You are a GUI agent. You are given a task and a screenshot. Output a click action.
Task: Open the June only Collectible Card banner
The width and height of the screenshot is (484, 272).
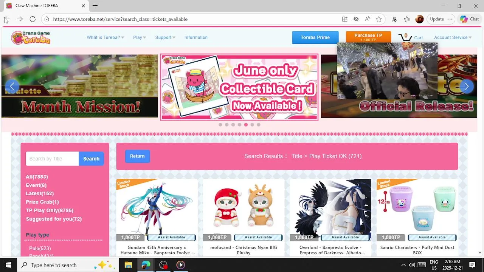coord(239,87)
